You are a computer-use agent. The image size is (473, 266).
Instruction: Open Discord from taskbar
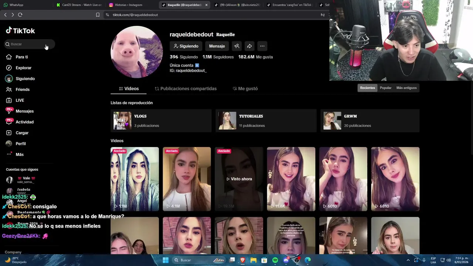(286, 260)
